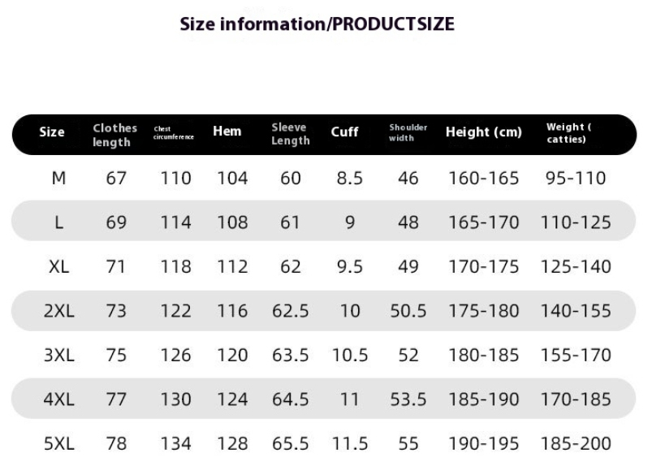Select the Clothes length header
This screenshot has width=665, height=470.
[x=115, y=135]
